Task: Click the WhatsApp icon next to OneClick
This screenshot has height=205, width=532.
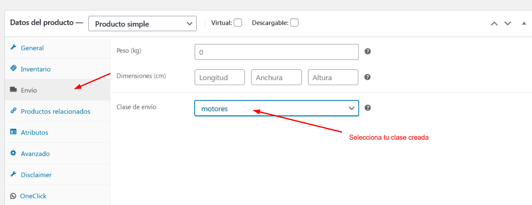Action: [x=13, y=196]
